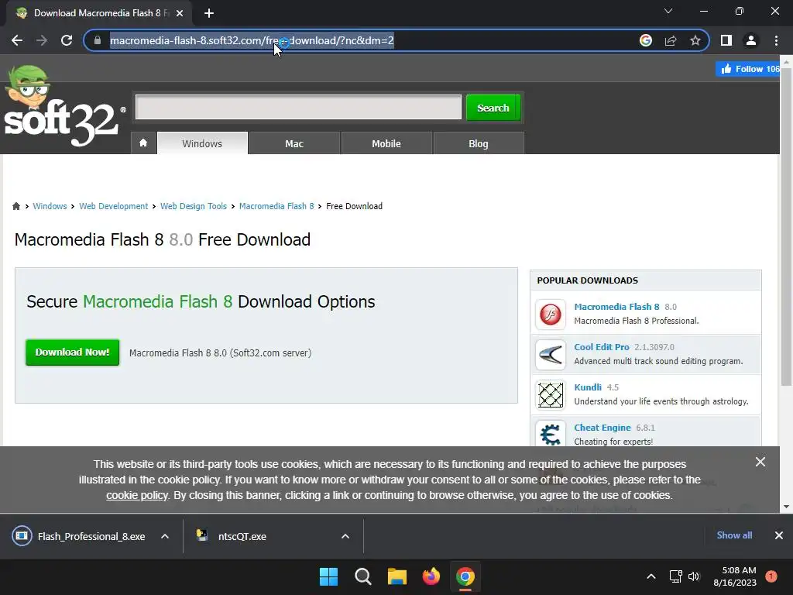Viewport: 793px width, 595px height.
Task: Click the Facebook Follow button
Action: tap(747, 69)
